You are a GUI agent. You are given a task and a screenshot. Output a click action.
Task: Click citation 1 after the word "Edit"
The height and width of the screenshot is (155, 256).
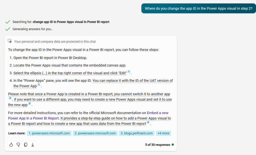pyautogui.click(x=129, y=72)
